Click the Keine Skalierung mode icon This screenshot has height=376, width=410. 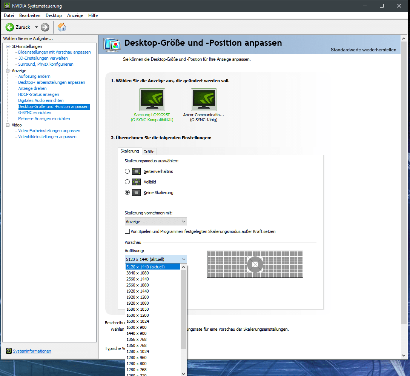136,193
